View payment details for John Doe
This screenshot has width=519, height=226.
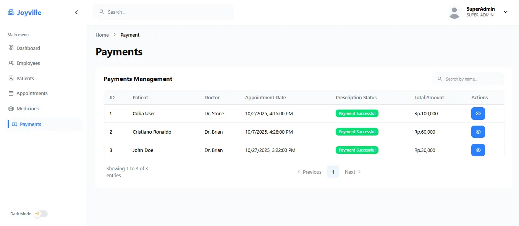[x=478, y=150]
